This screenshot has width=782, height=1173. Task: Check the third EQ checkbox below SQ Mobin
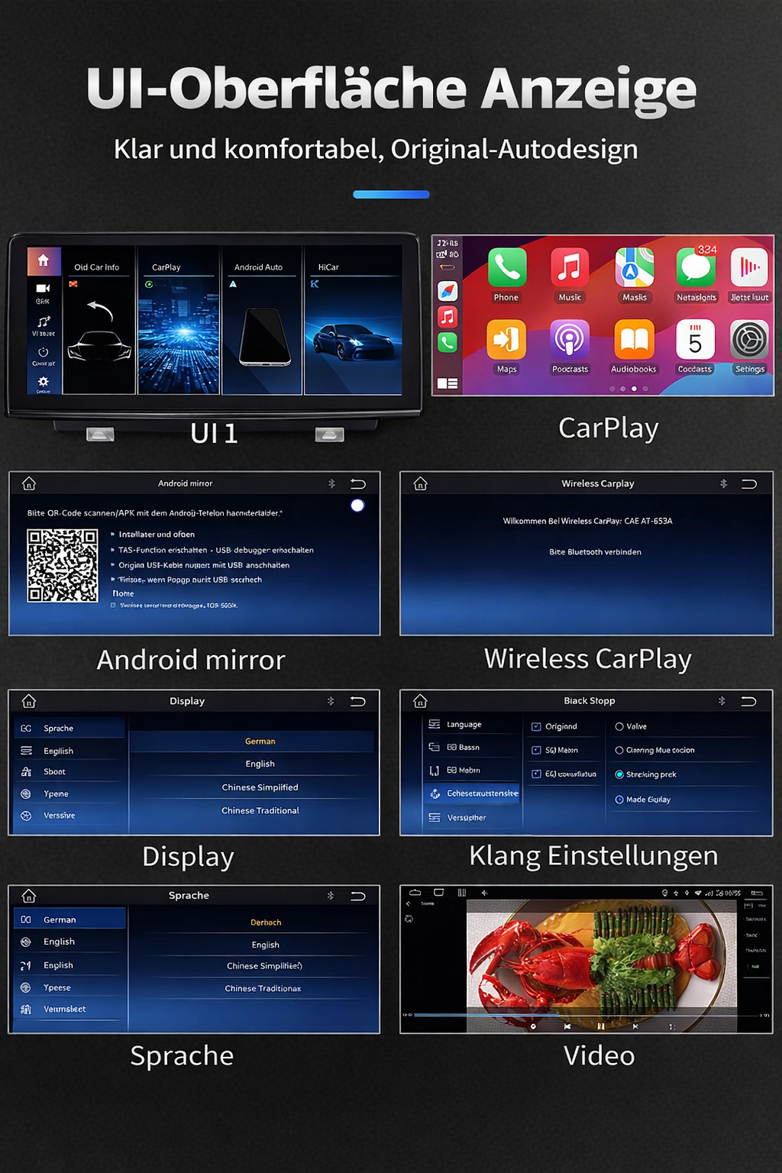536,774
